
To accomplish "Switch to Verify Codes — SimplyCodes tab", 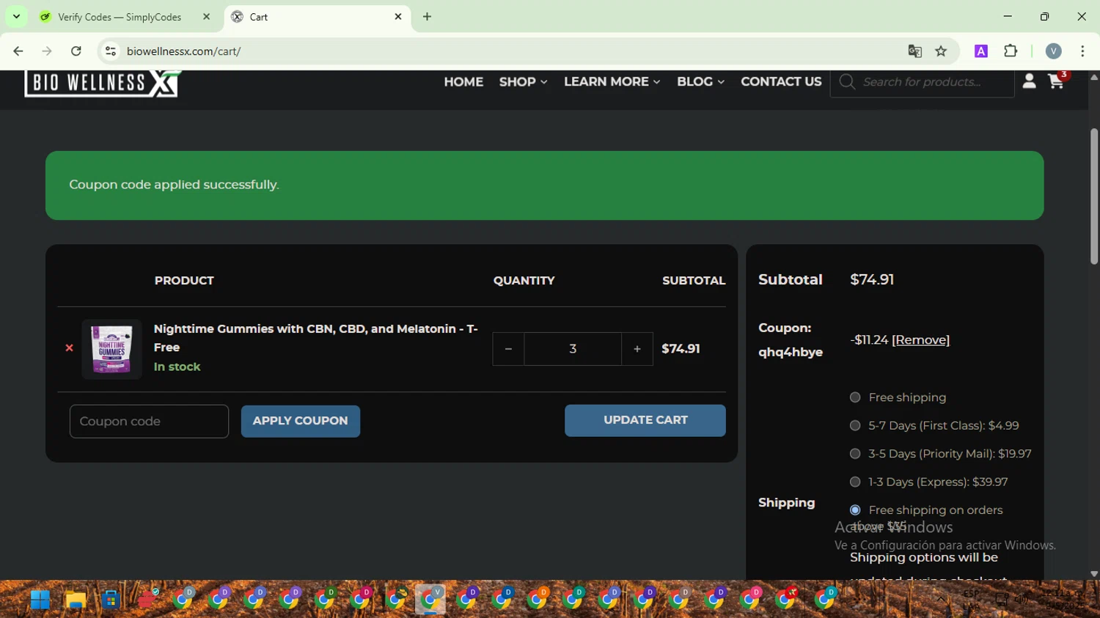I will [119, 17].
